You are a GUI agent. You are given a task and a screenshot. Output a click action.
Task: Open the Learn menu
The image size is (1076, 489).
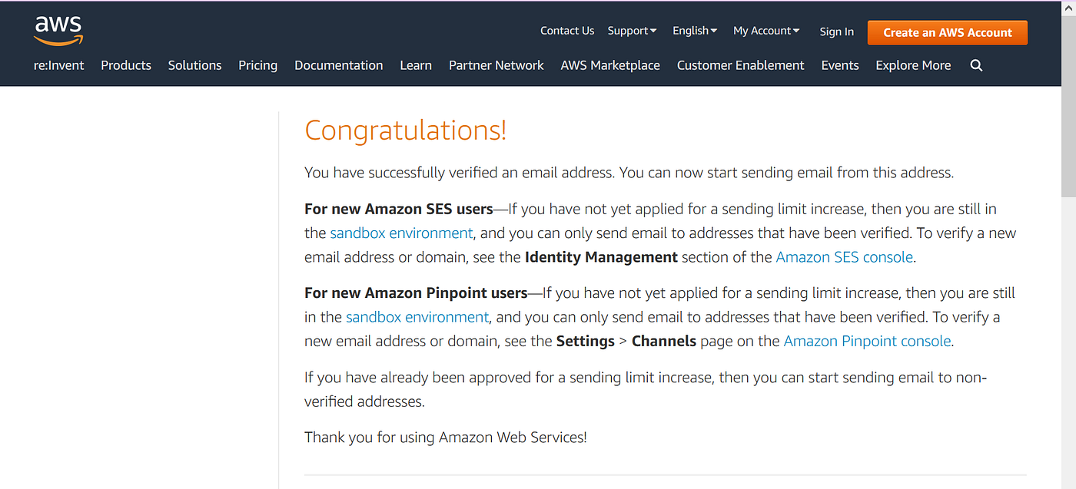click(416, 65)
